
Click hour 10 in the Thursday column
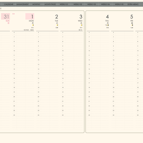coord(89,51)
